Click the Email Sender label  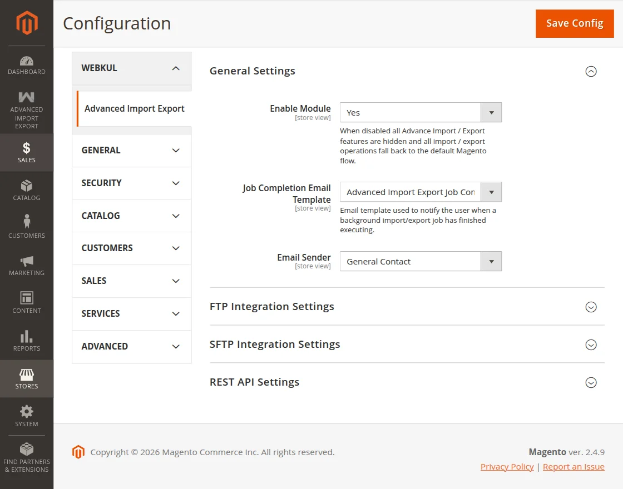pos(304,257)
